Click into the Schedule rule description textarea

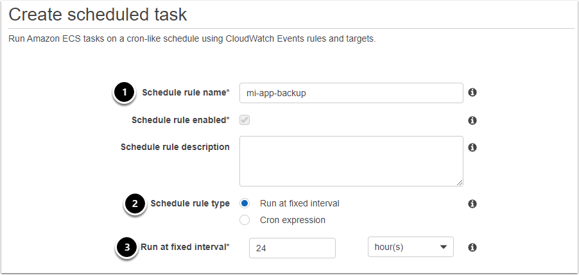351,160
